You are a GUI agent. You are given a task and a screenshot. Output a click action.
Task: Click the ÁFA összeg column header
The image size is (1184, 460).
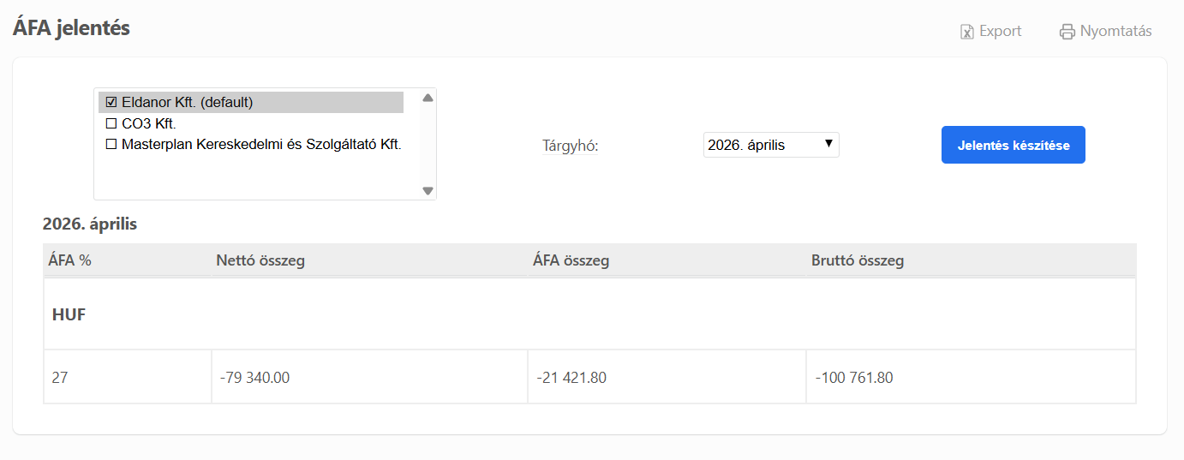[571, 260]
